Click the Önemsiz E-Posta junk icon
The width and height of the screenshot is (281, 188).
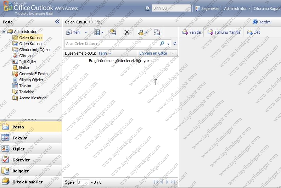click(x=15, y=74)
